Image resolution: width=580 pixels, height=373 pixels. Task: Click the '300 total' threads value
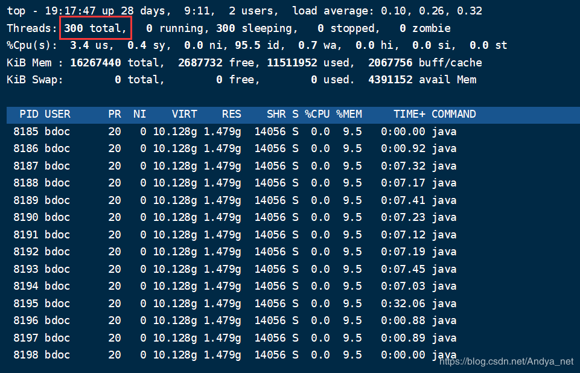pyautogui.click(x=95, y=28)
